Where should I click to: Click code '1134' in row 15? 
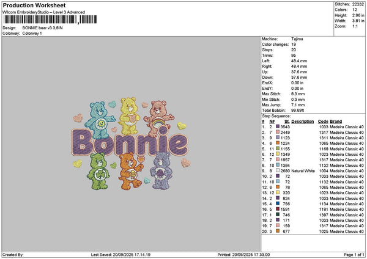click(x=324, y=204)
